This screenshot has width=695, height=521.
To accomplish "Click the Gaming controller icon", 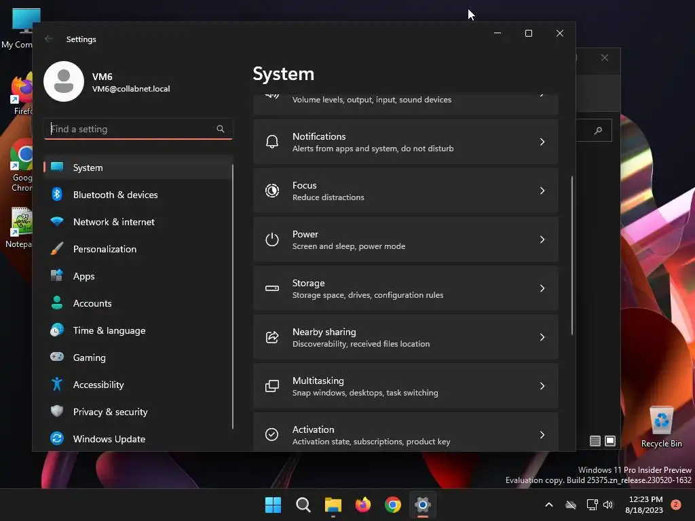I will [x=57, y=357].
